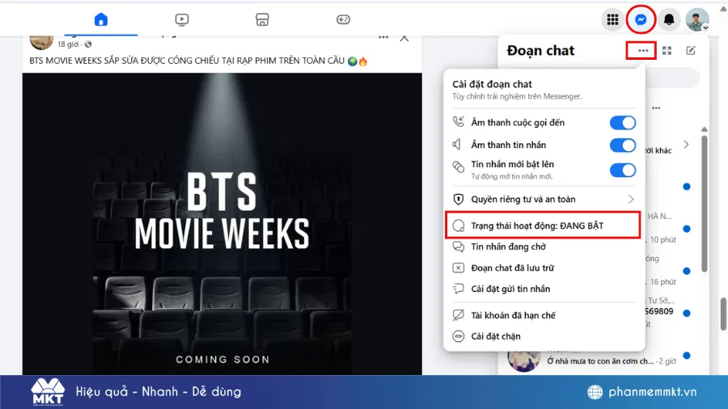
Task: Click the post author profile picture
Action: pos(41,40)
